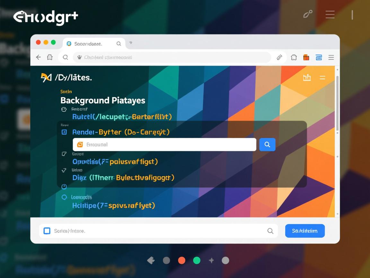Image resolution: width=370 pixels, height=278 pixels.
Task: Click the blue panel icon in browser toolbar
Action: (x=319, y=57)
